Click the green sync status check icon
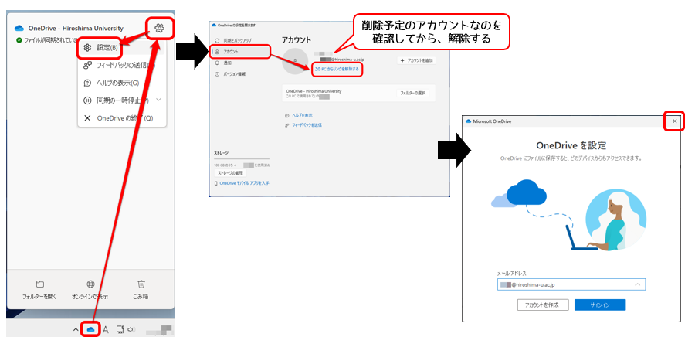Viewport: 695px width, 354px height. click(19, 40)
